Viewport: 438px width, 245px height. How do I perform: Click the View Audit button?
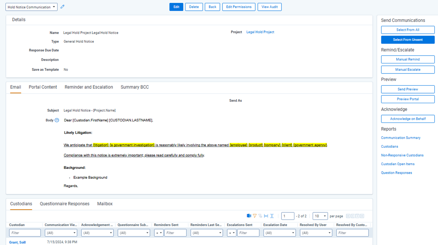point(270,7)
